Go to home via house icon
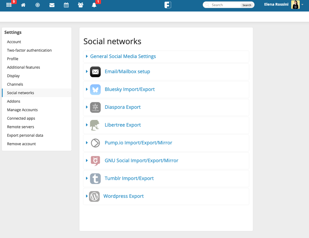 tap(23, 5)
